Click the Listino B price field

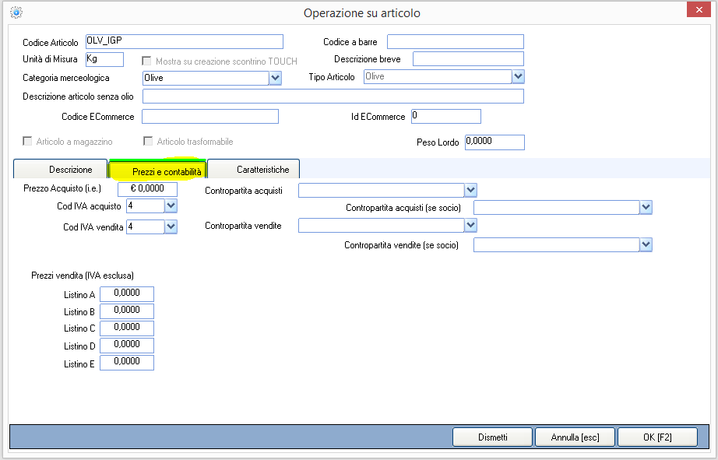(x=127, y=311)
